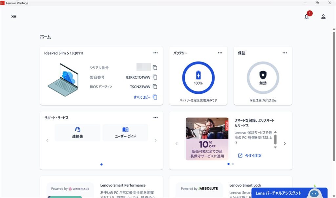This screenshot has height=198, width=336.
Task: Click the laptop device image
Action: tap(63, 80)
